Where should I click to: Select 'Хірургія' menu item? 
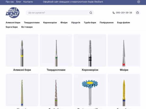[x=76, y=22]
